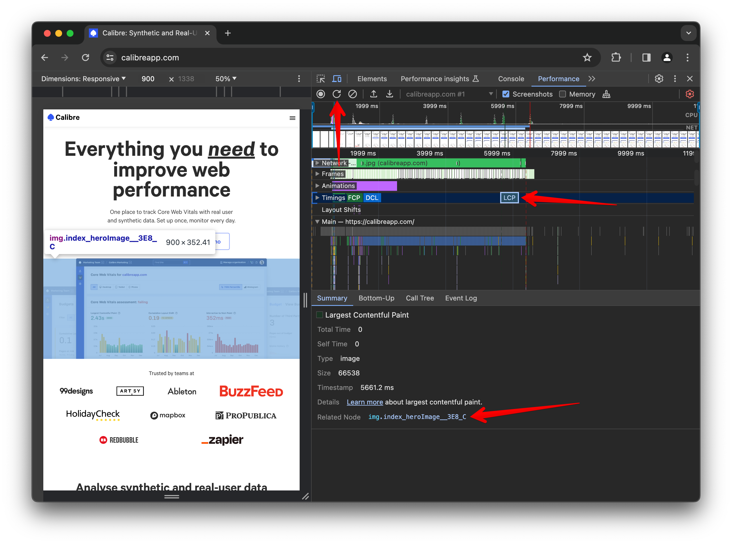Image resolution: width=732 pixels, height=544 pixels.
Task: Expand the Network track
Action: tap(317, 163)
